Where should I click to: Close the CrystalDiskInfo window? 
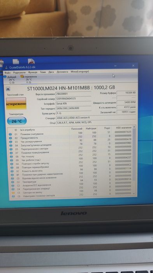133,66
